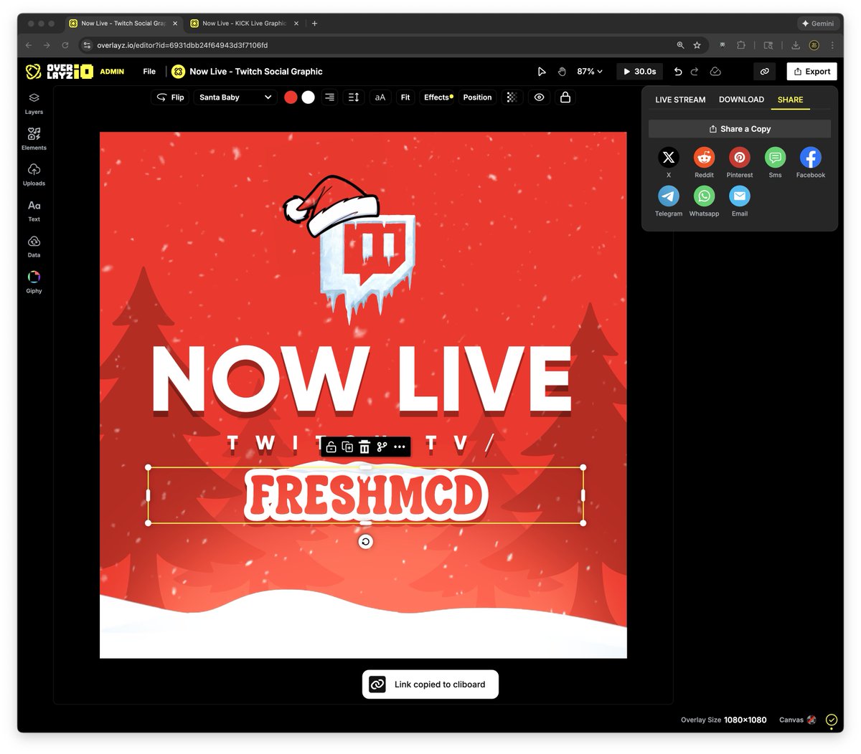Share to Reddit
Viewport: 861px width, 754px height.
pos(704,158)
